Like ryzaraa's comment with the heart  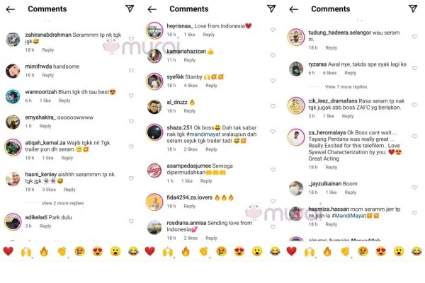click(414, 68)
